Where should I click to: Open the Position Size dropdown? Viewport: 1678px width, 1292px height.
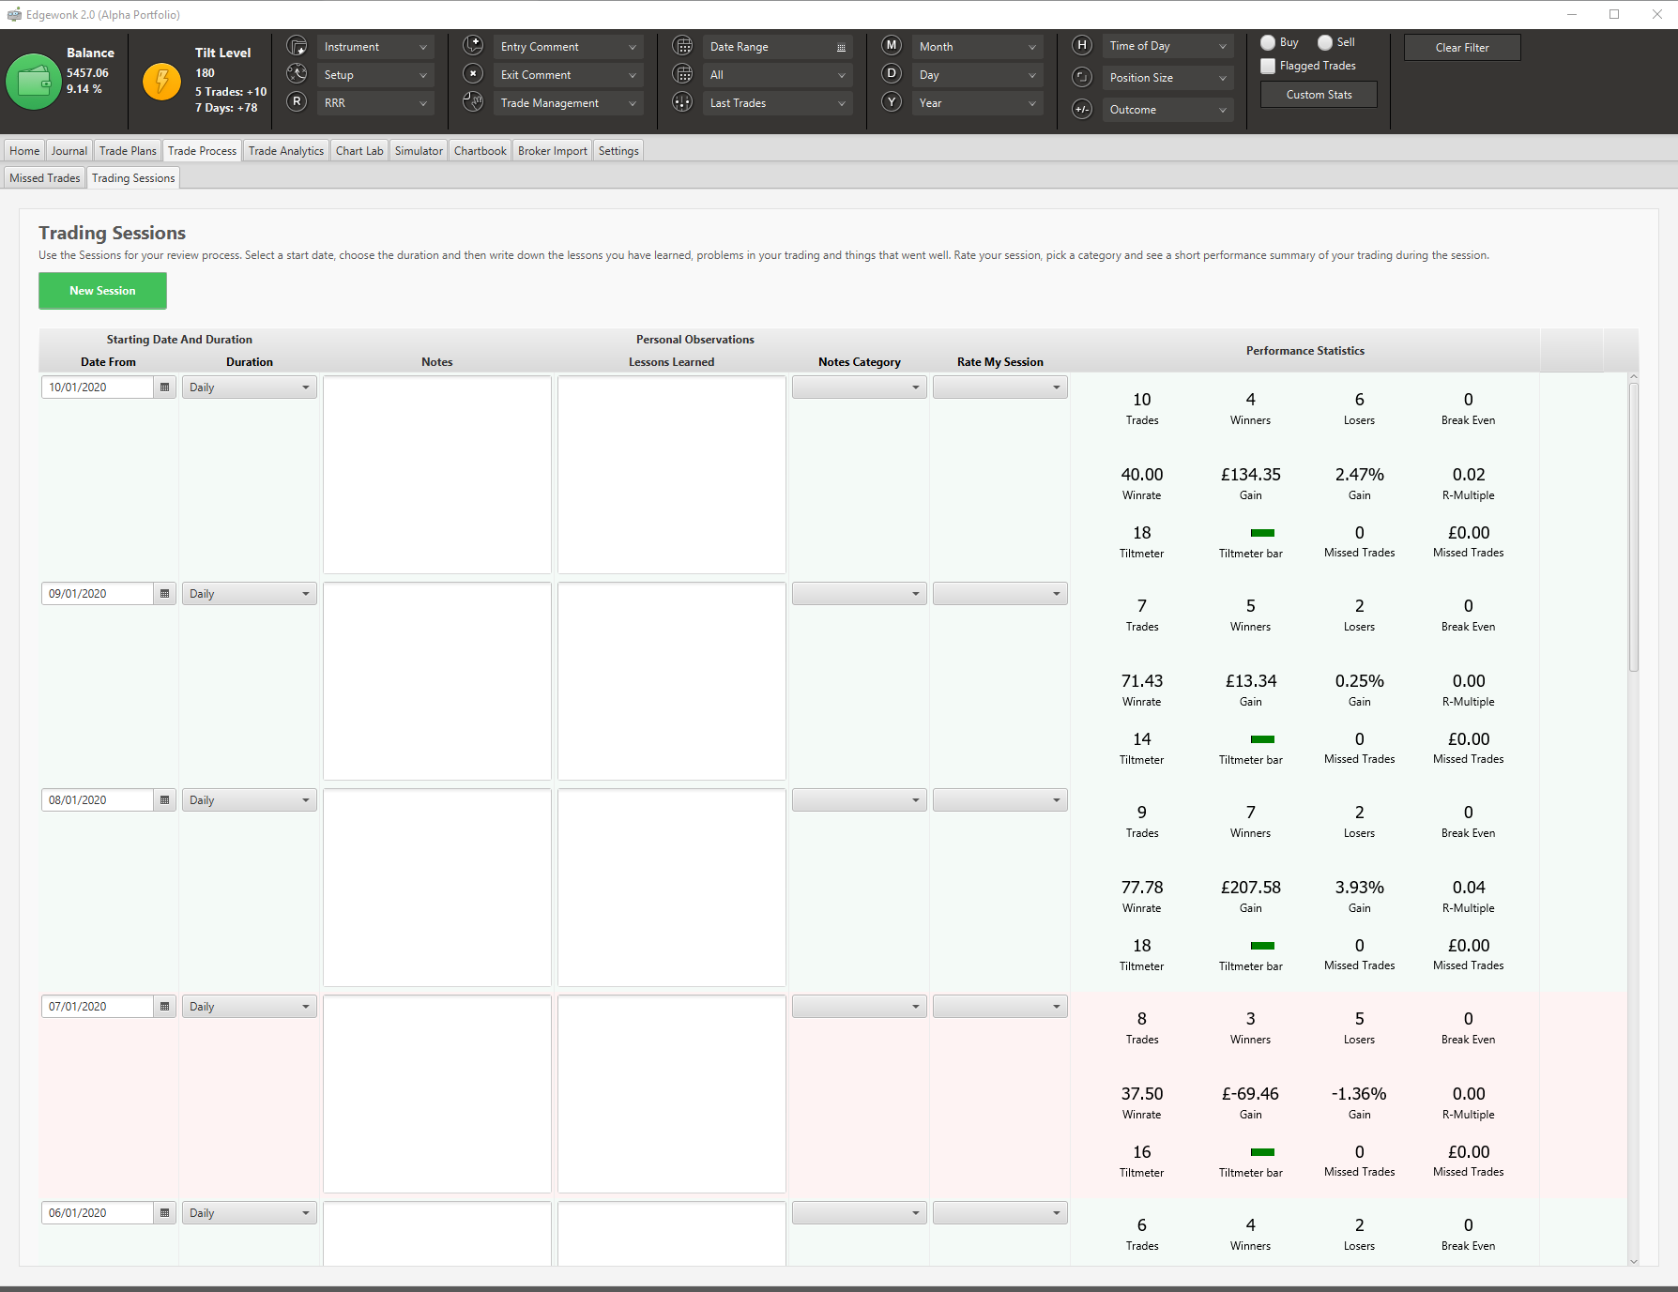[x=1168, y=78]
